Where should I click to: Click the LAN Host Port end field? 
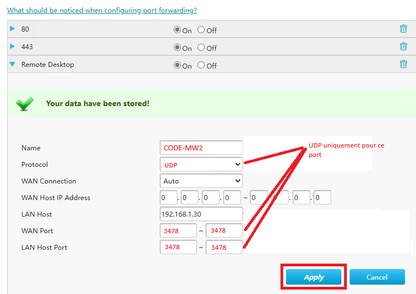(x=224, y=248)
